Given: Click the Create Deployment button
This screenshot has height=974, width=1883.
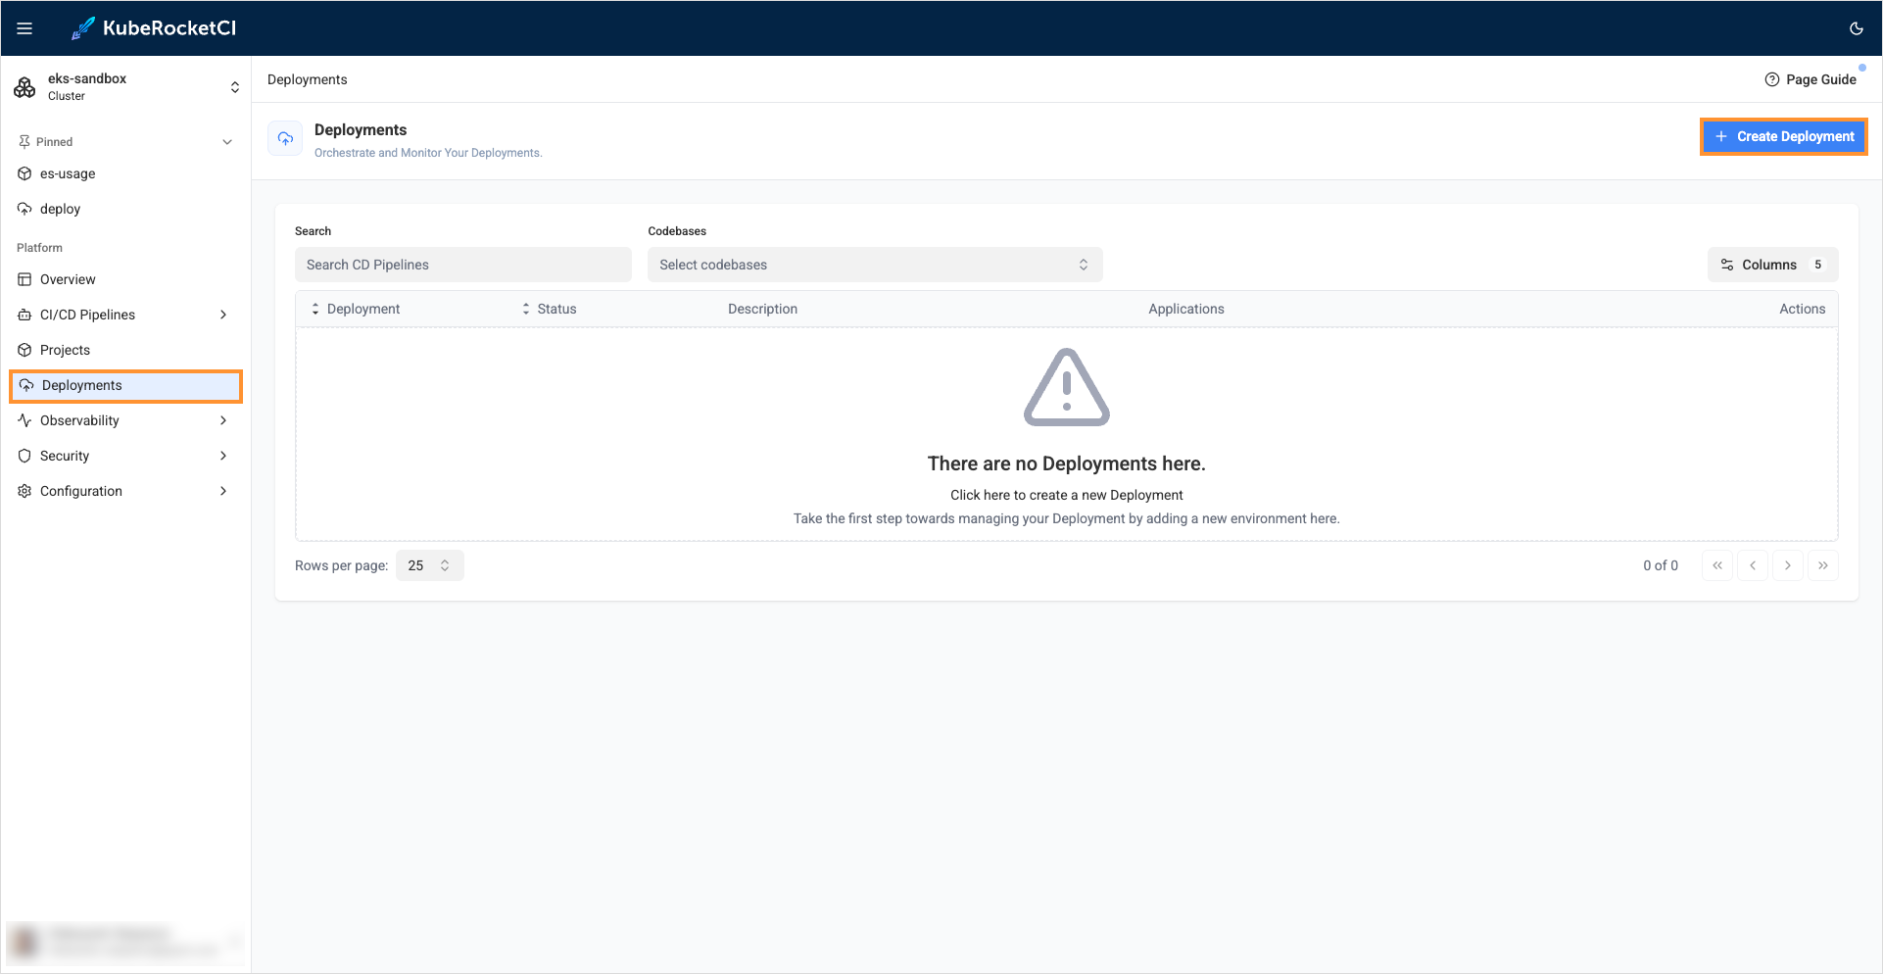Looking at the screenshot, I should click(x=1783, y=136).
